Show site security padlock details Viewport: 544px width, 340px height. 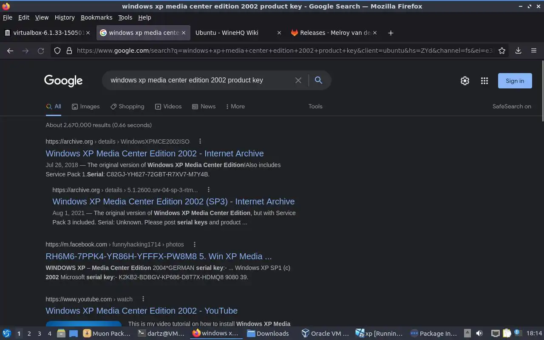(x=69, y=51)
